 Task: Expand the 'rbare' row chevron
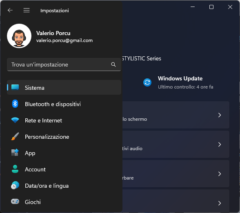220,174
